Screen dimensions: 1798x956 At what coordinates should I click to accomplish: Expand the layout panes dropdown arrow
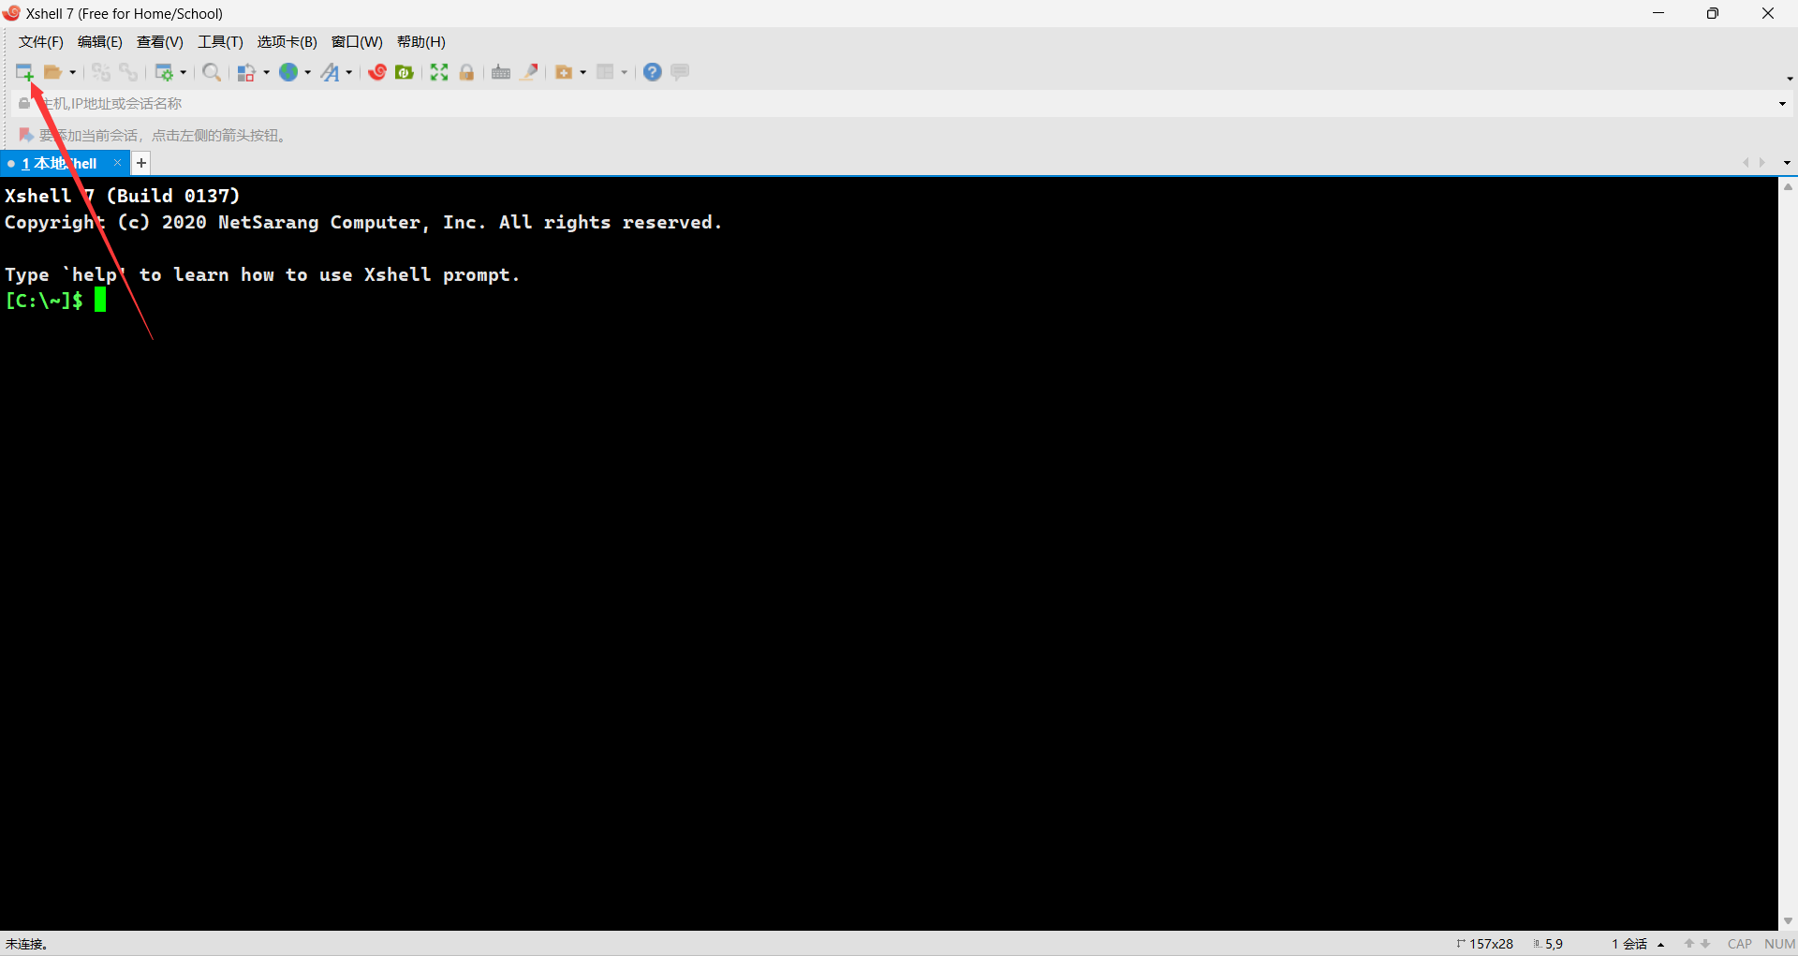pos(624,72)
